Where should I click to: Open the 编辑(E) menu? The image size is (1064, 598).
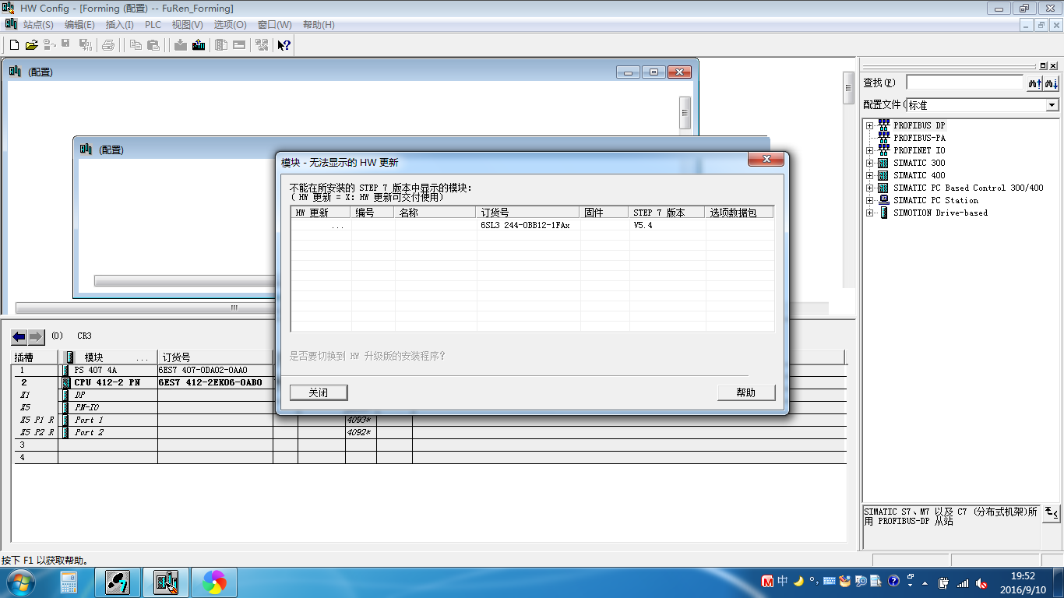point(79,25)
